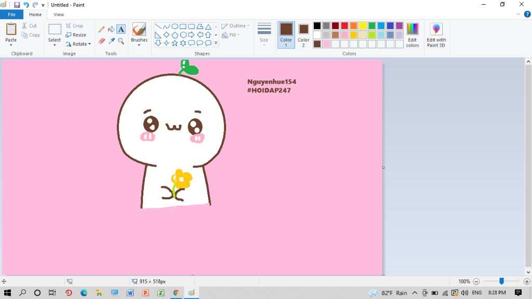Viewport: 532px width, 299px height.
Task: Pick the Triangle shape
Action: (x=208, y=26)
